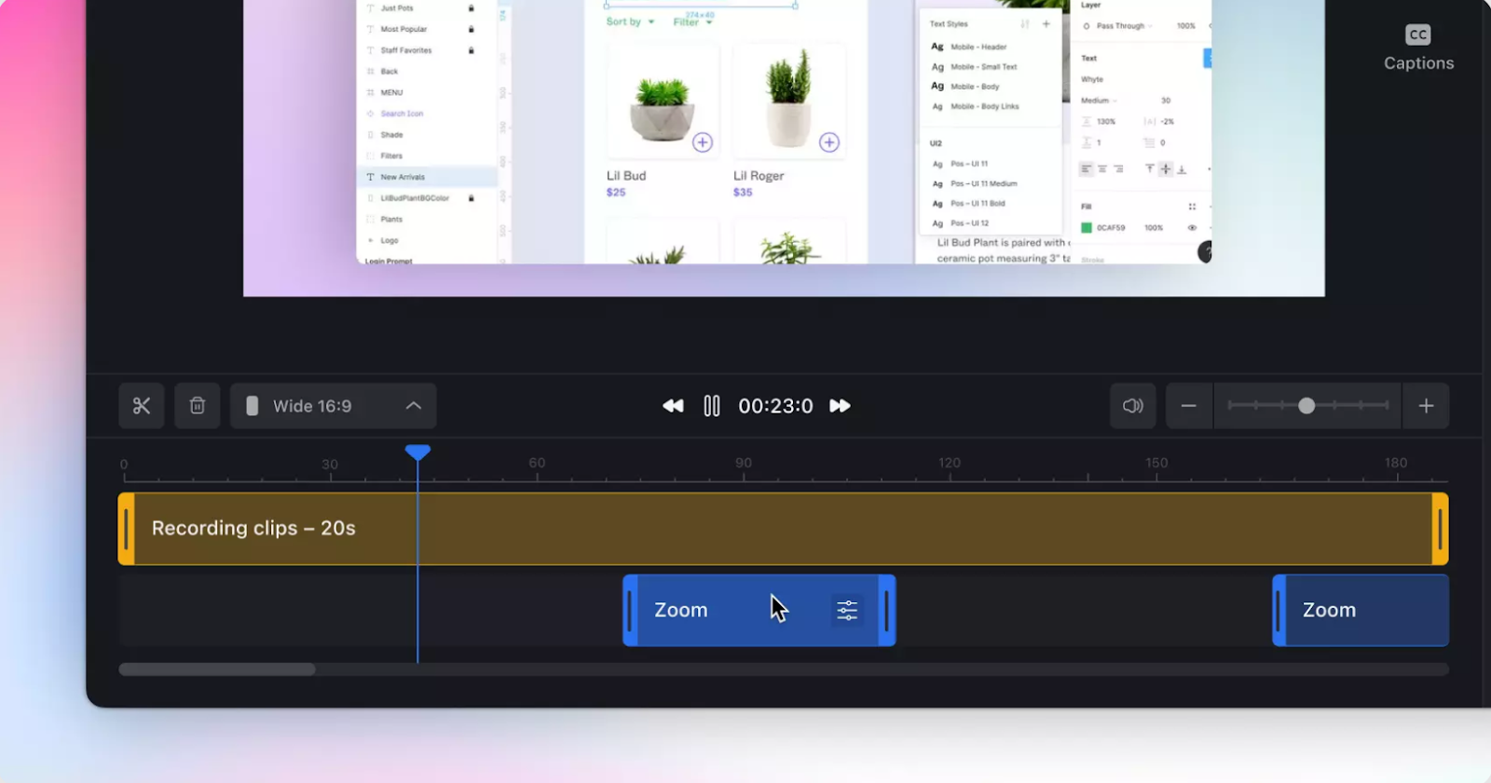Select the Recording clips – 20s track
Viewport: 1491px width, 783px height.
783,529
